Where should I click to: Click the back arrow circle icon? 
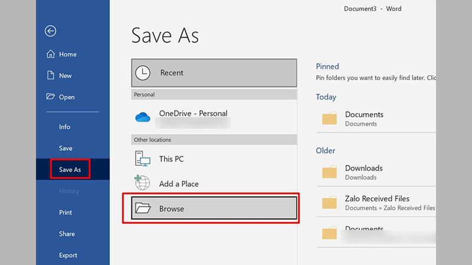pos(51,32)
